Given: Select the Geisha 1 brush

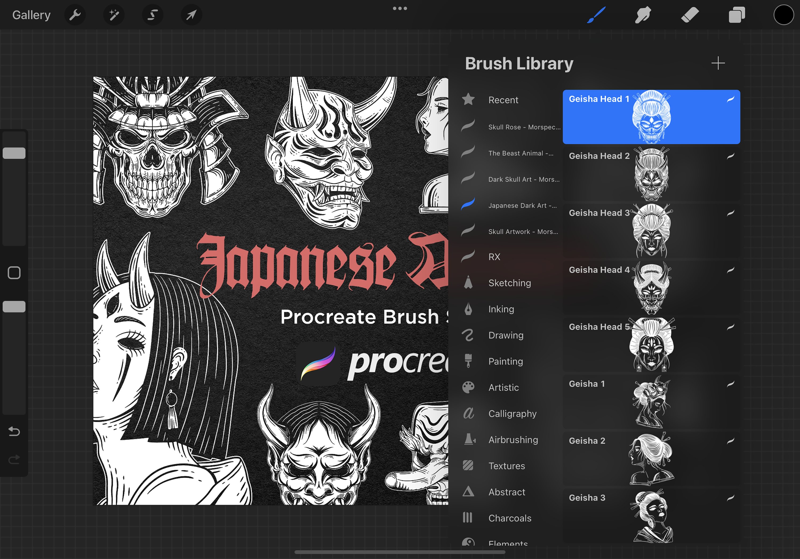Looking at the screenshot, I should [651, 402].
